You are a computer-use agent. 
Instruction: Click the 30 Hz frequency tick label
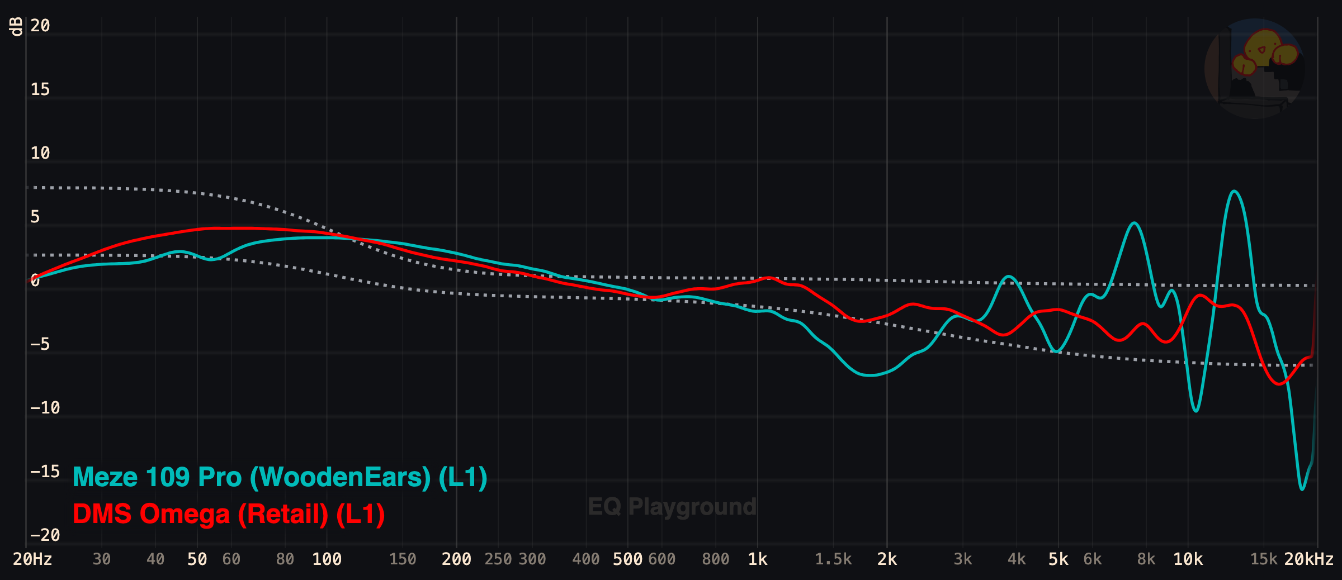coord(102,559)
